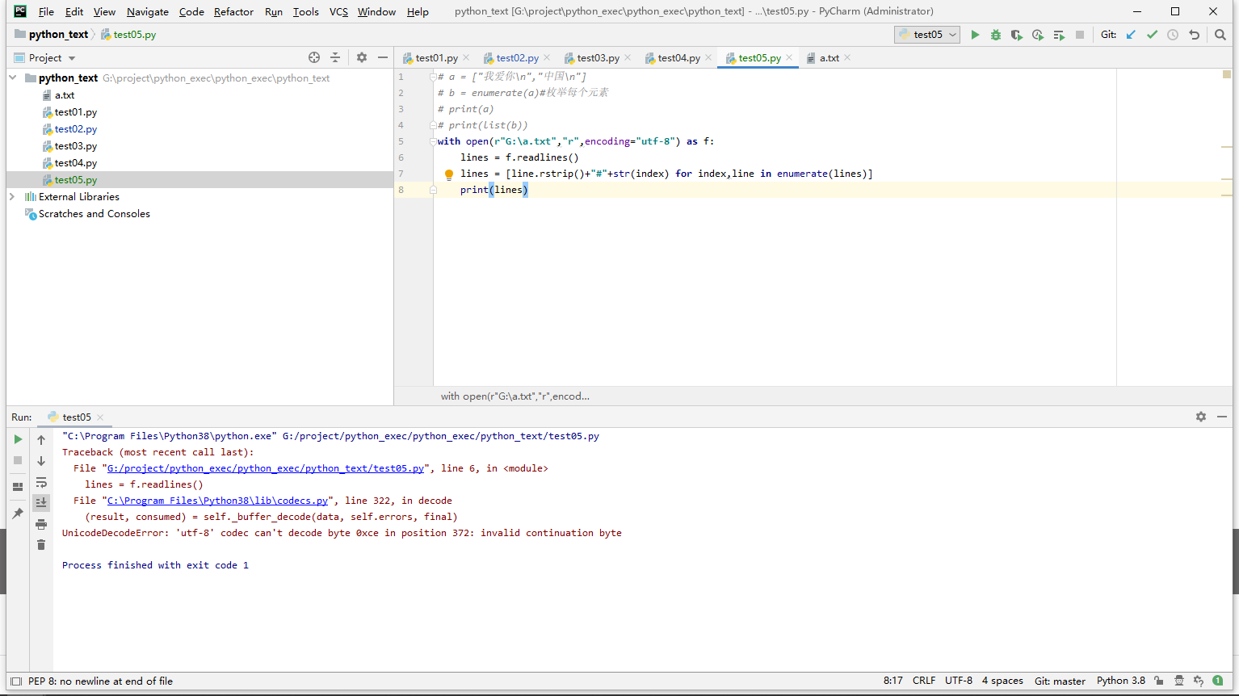This screenshot has height=696, width=1239.
Task: Open the test05 run configuration dropdown
Action: 927,35
